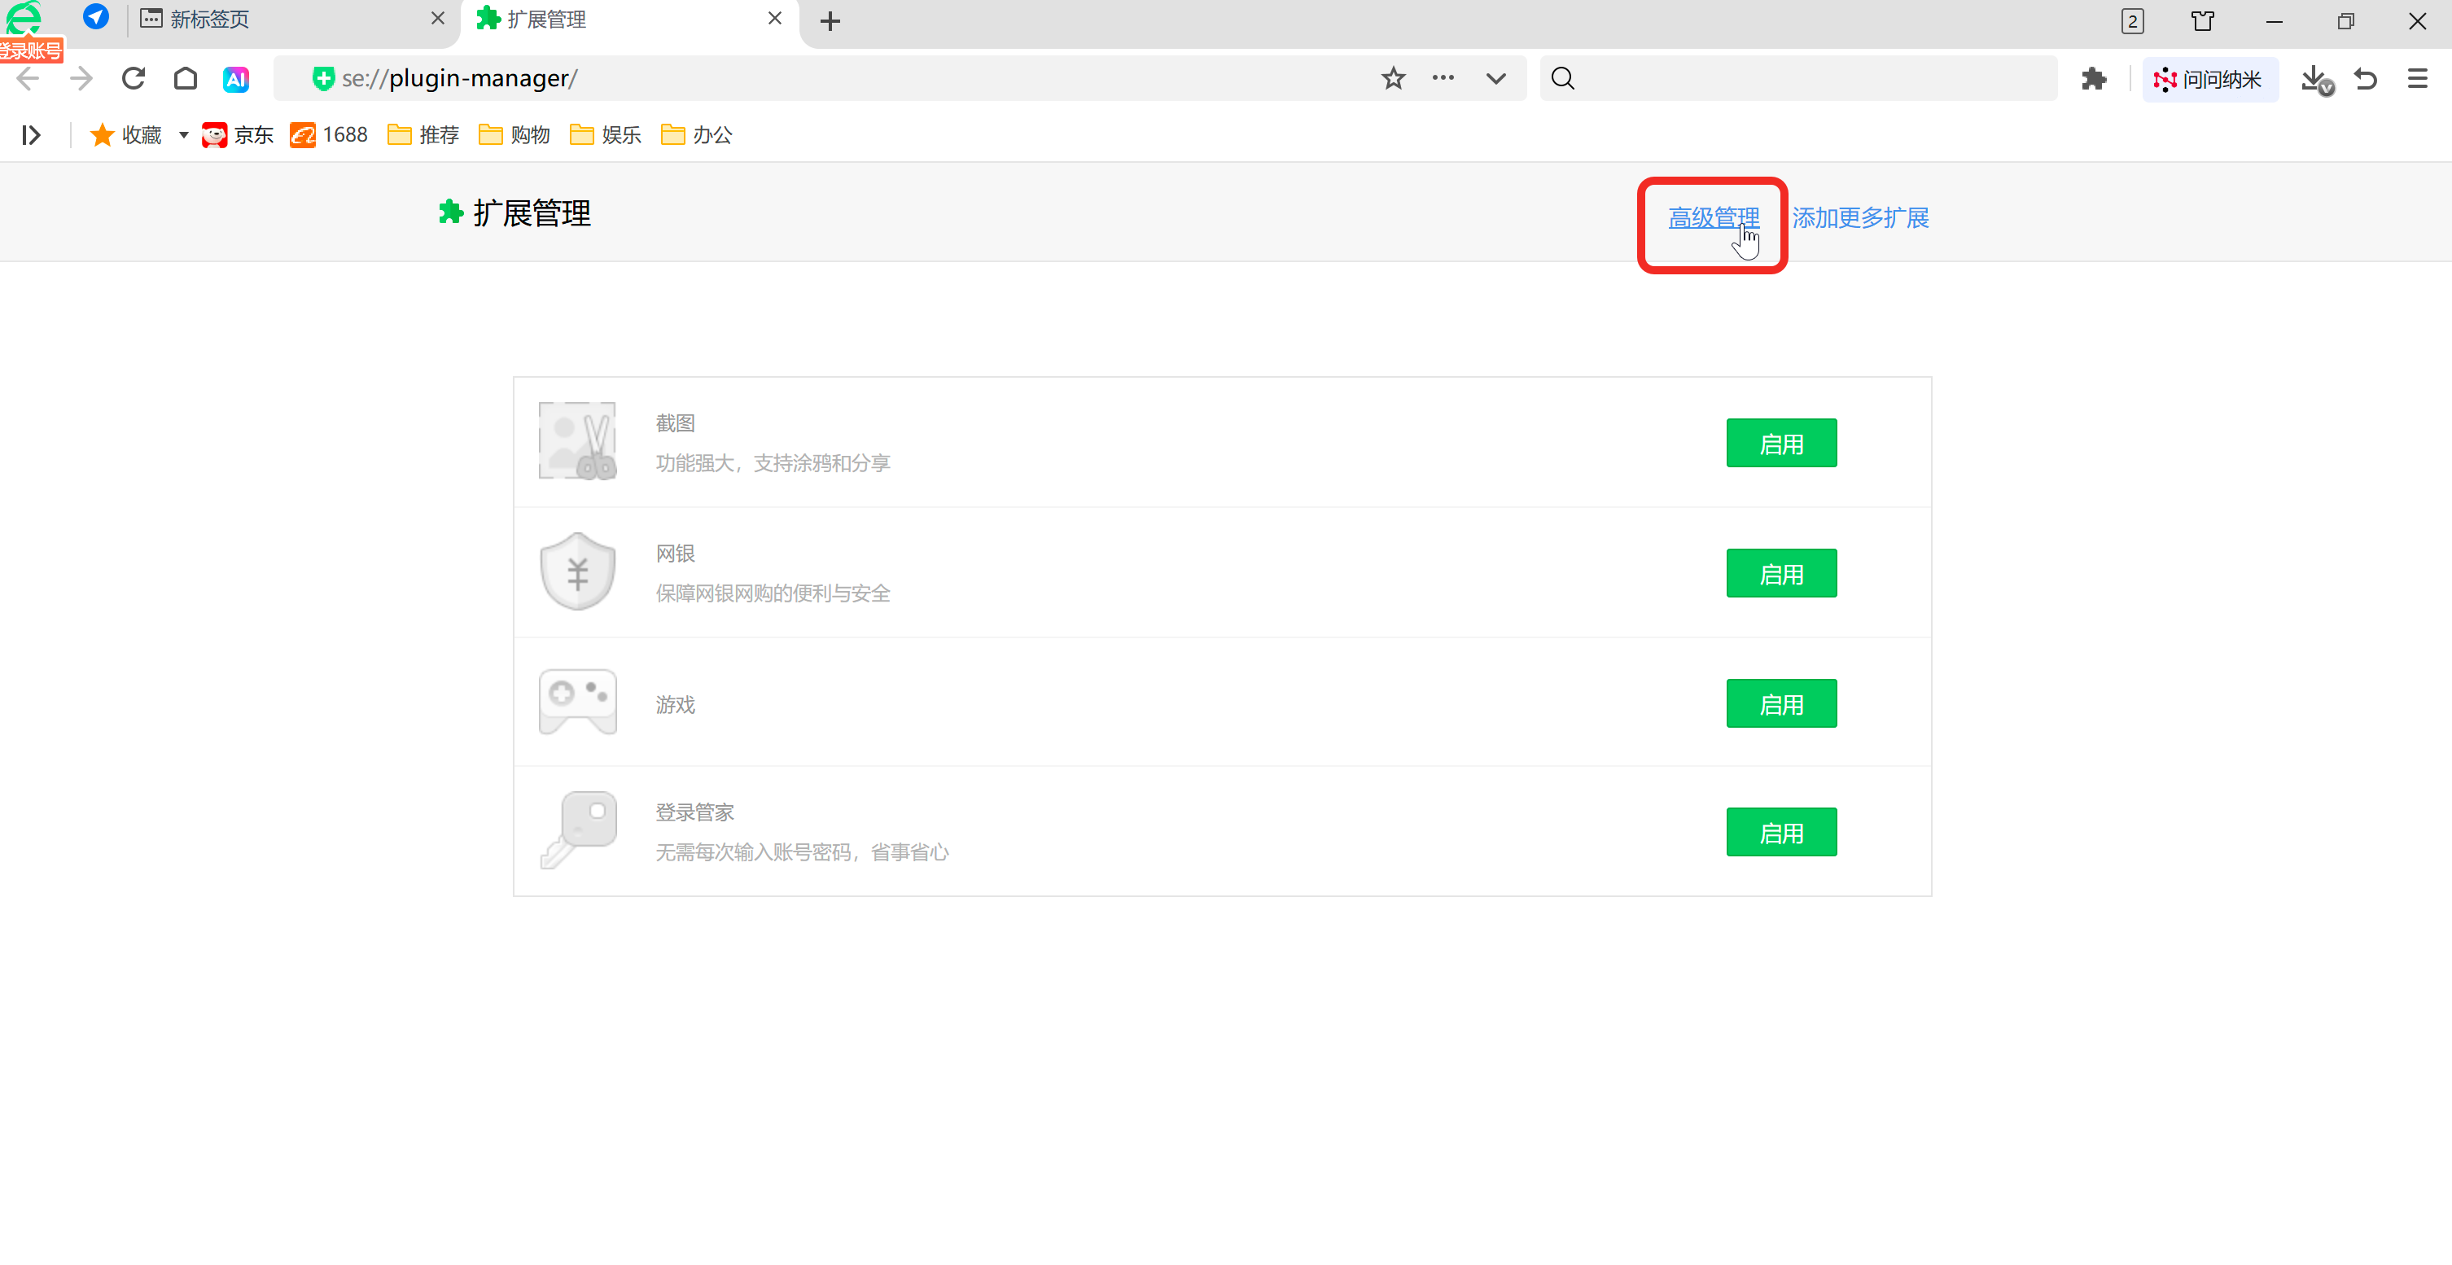Viewport: 2452px width, 1265px height.
Task: Click the bookmark star in address bar
Action: pos(1394,79)
